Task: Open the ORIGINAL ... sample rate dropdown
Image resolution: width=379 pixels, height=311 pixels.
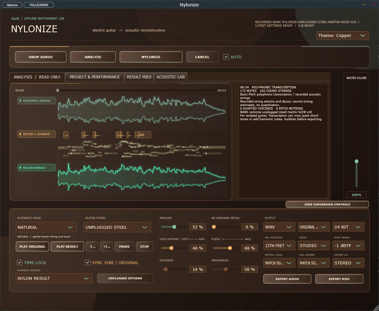Action: (x=314, y=227)
